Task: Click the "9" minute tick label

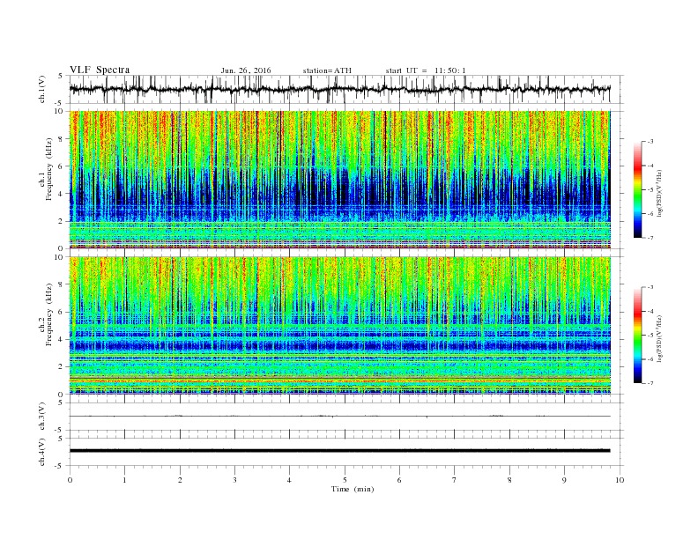Action: coord(564,480)
